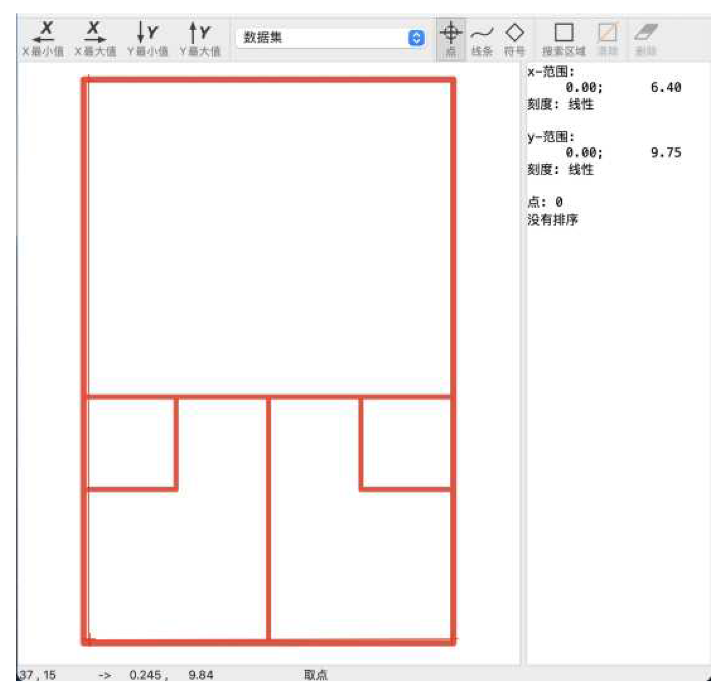Choose the Y最小值 down-arrow tool
This screenshot has height=696, width=726.
(147, 38)
